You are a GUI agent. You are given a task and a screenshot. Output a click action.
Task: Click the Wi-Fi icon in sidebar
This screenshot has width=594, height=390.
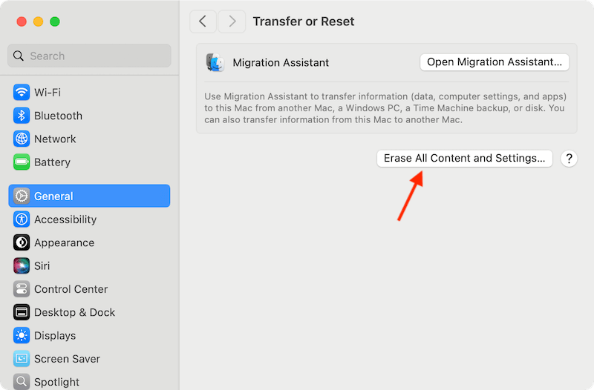pyautogui.click(x=22, y=93)
